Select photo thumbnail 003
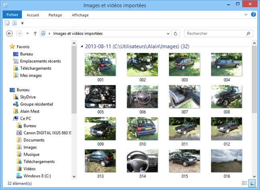 [x=184, y=64]
